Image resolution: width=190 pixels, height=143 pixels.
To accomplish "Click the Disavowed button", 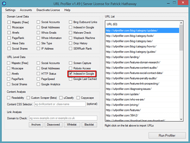I will (x=54, y=125).
